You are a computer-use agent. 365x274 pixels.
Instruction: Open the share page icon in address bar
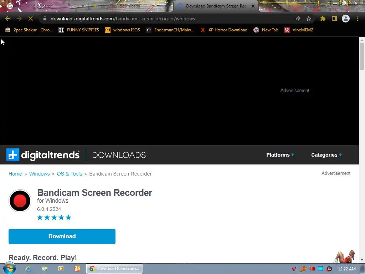[297, 19]
